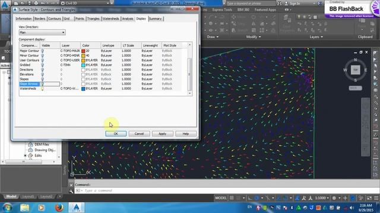Toggle visibility bulb for User Contours
The width and height of the screenshot is (380, 213).
coord(42,60)
